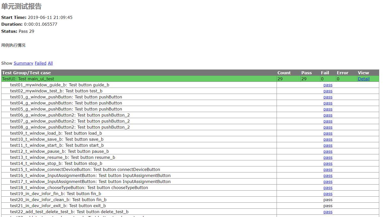Expand pass details for test17 InputAssignmentButton
This screenshot has height=217, width=389.
[328, 182]
